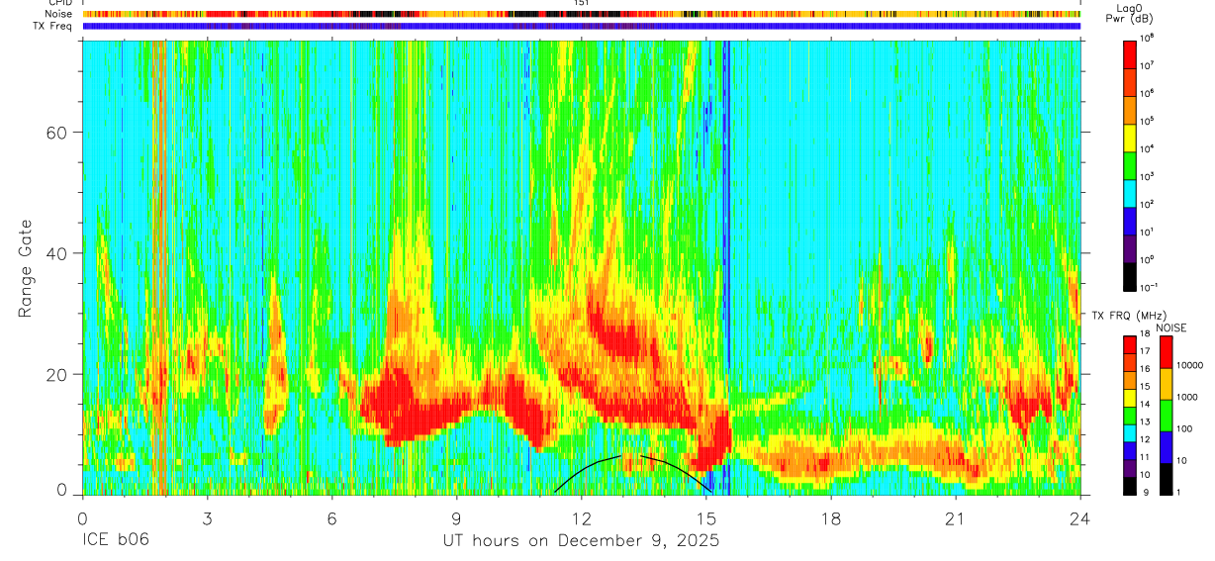Viewport: 1215px width, 561px height.
Task: Click the '13' label on the TX FRQ legend
Action: tap(1146, 421)
